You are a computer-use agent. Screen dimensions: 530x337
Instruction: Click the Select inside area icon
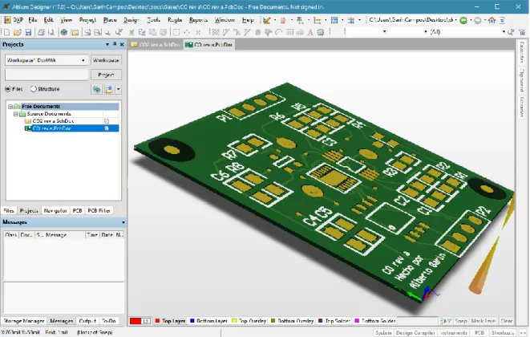click(x=176, y=32)
